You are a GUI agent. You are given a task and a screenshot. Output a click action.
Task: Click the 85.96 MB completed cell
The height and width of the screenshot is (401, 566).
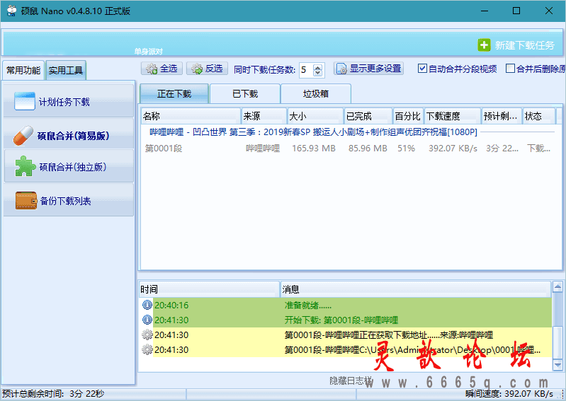point(368,148)
